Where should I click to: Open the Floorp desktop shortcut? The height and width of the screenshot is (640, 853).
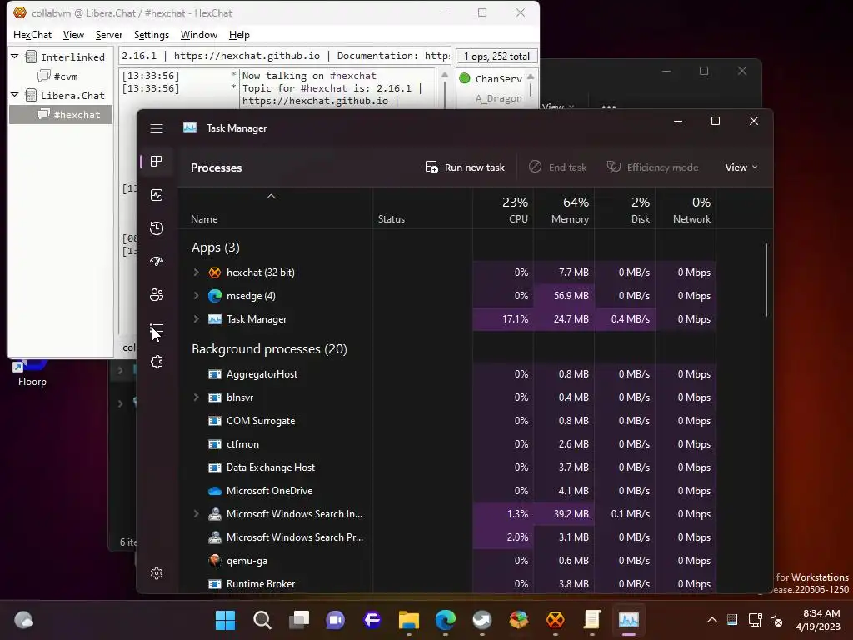pos(32,372)
